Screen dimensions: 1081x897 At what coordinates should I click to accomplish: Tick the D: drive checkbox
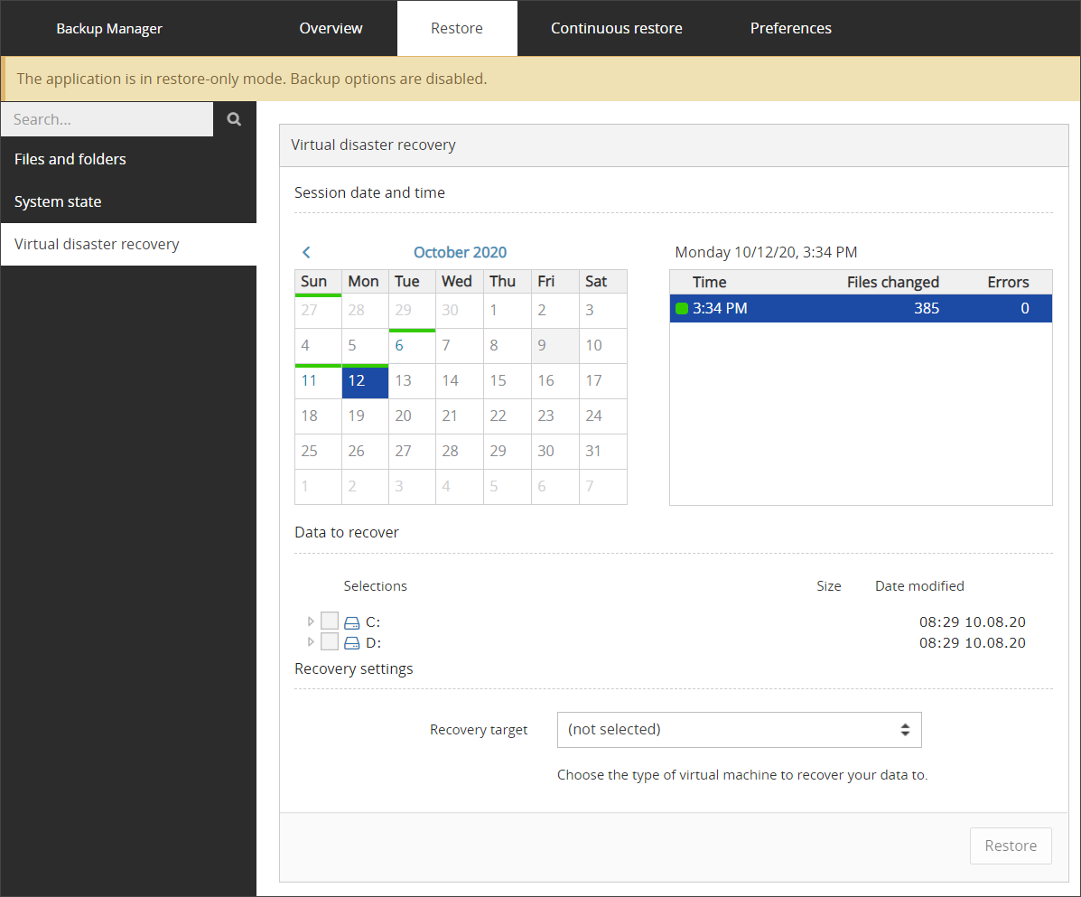[x=330, y=642]
